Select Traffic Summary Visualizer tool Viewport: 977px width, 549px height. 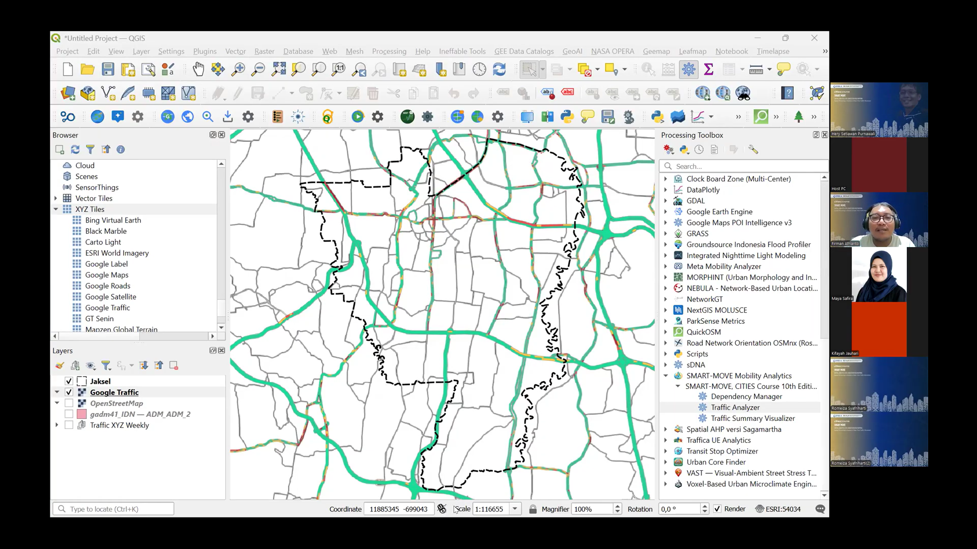click(x=753, y=418)
